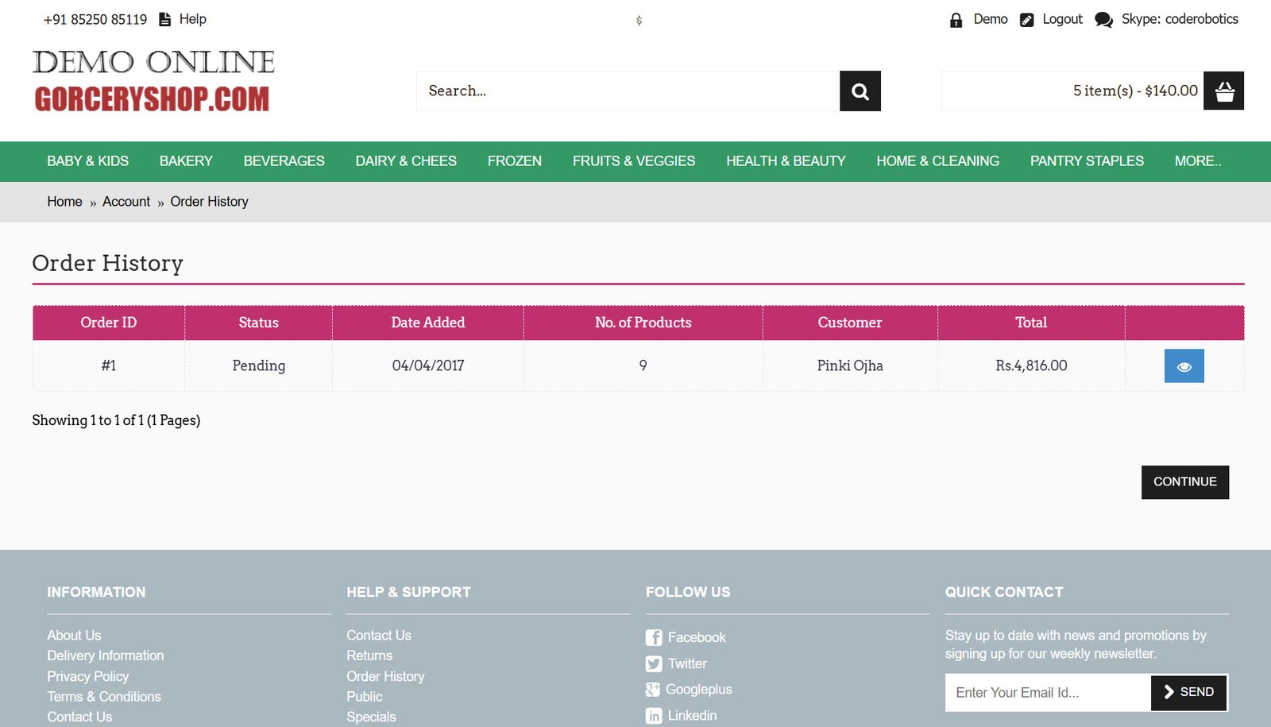
Task: Click Pending status cell
Action: point(259,366)
